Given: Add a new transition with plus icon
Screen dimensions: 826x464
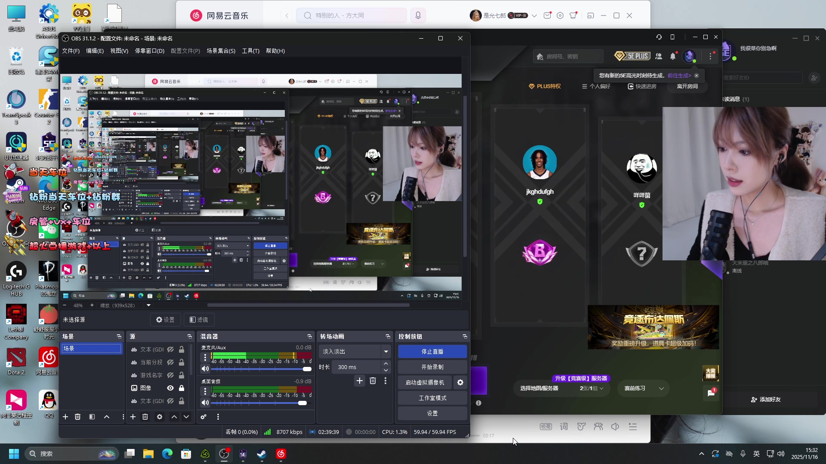Looking at the screenshot, I should [360, 381].
